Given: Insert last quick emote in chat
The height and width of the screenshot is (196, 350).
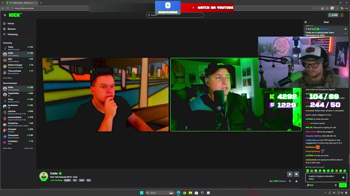Looking at the screenshot, I should click(x=345, y=171).
